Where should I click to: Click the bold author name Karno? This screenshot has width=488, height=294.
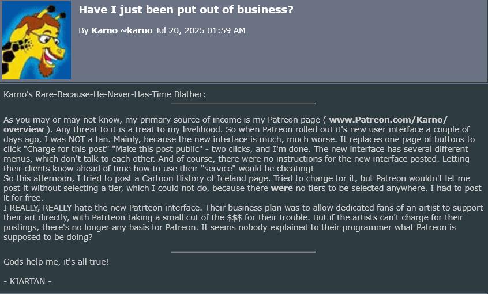(x=104, y=30)
